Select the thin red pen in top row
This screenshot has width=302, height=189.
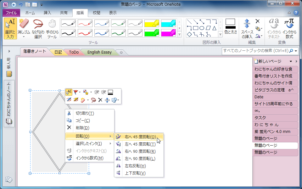coord(85,23)
